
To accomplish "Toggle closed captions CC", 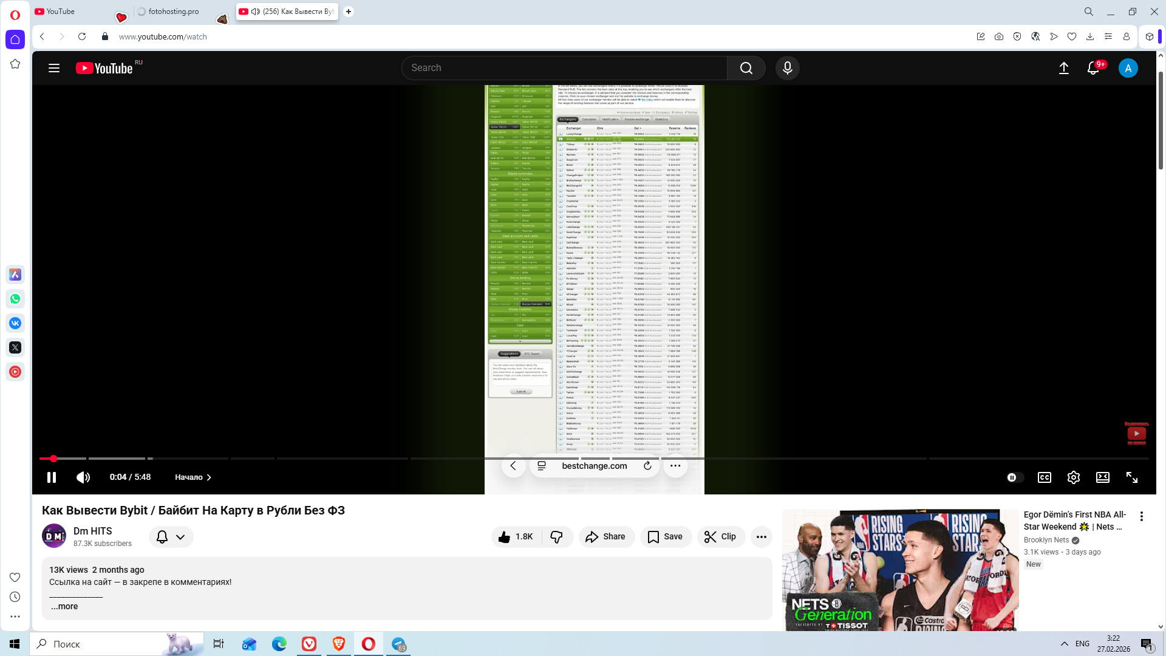I will tap(1044, 477).
